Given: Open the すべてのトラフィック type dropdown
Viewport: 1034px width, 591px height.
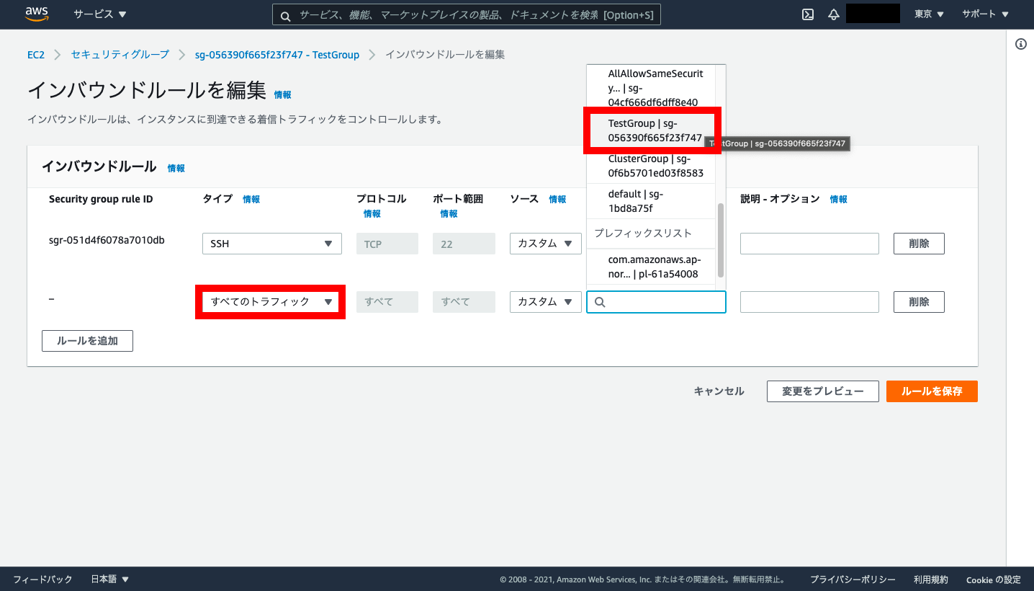Looking at the screenshot, I should tap(271, 302).
